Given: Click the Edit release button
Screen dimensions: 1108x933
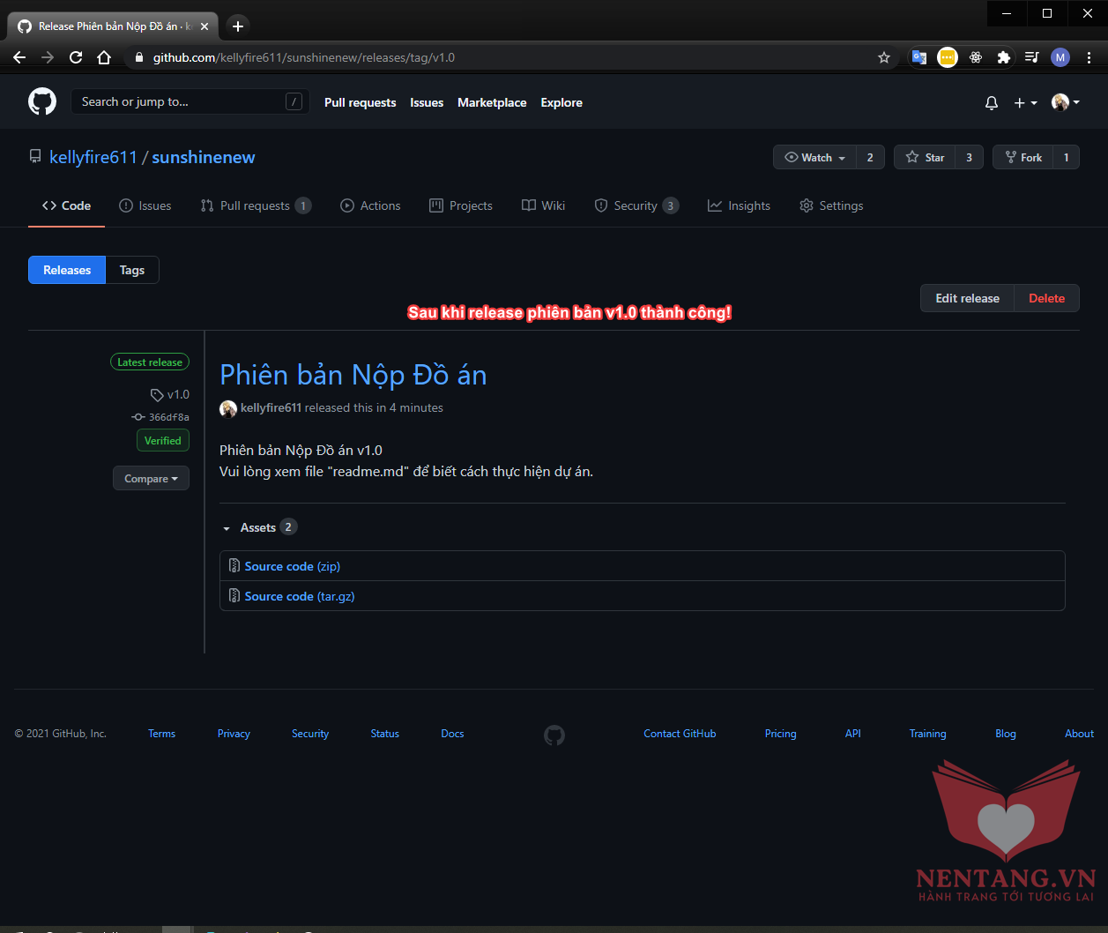Looking at the screenshot, I should click(967, 298).
